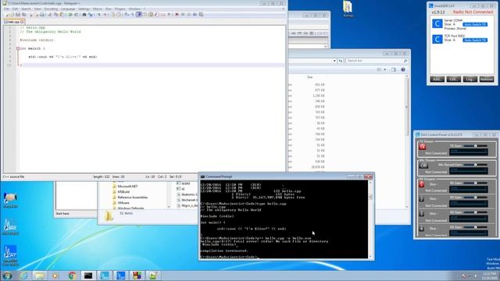The image size is (500, 281).
Task: Click 'C++ source file' in Notepad++ status bar
Action: coord(14,176)
